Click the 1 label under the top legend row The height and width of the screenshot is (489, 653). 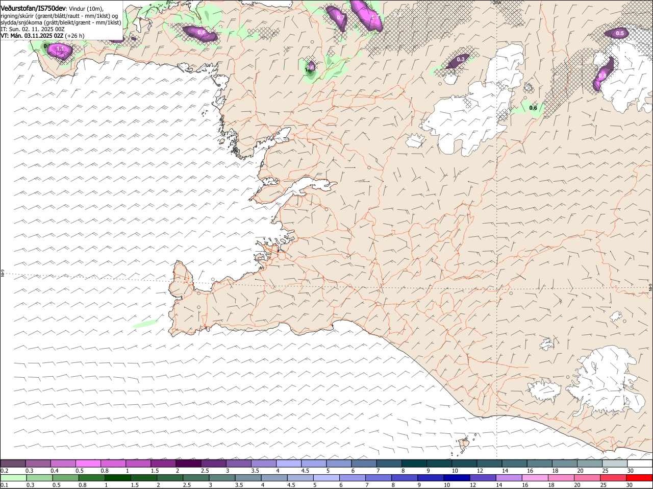click(x=127, y=470)
